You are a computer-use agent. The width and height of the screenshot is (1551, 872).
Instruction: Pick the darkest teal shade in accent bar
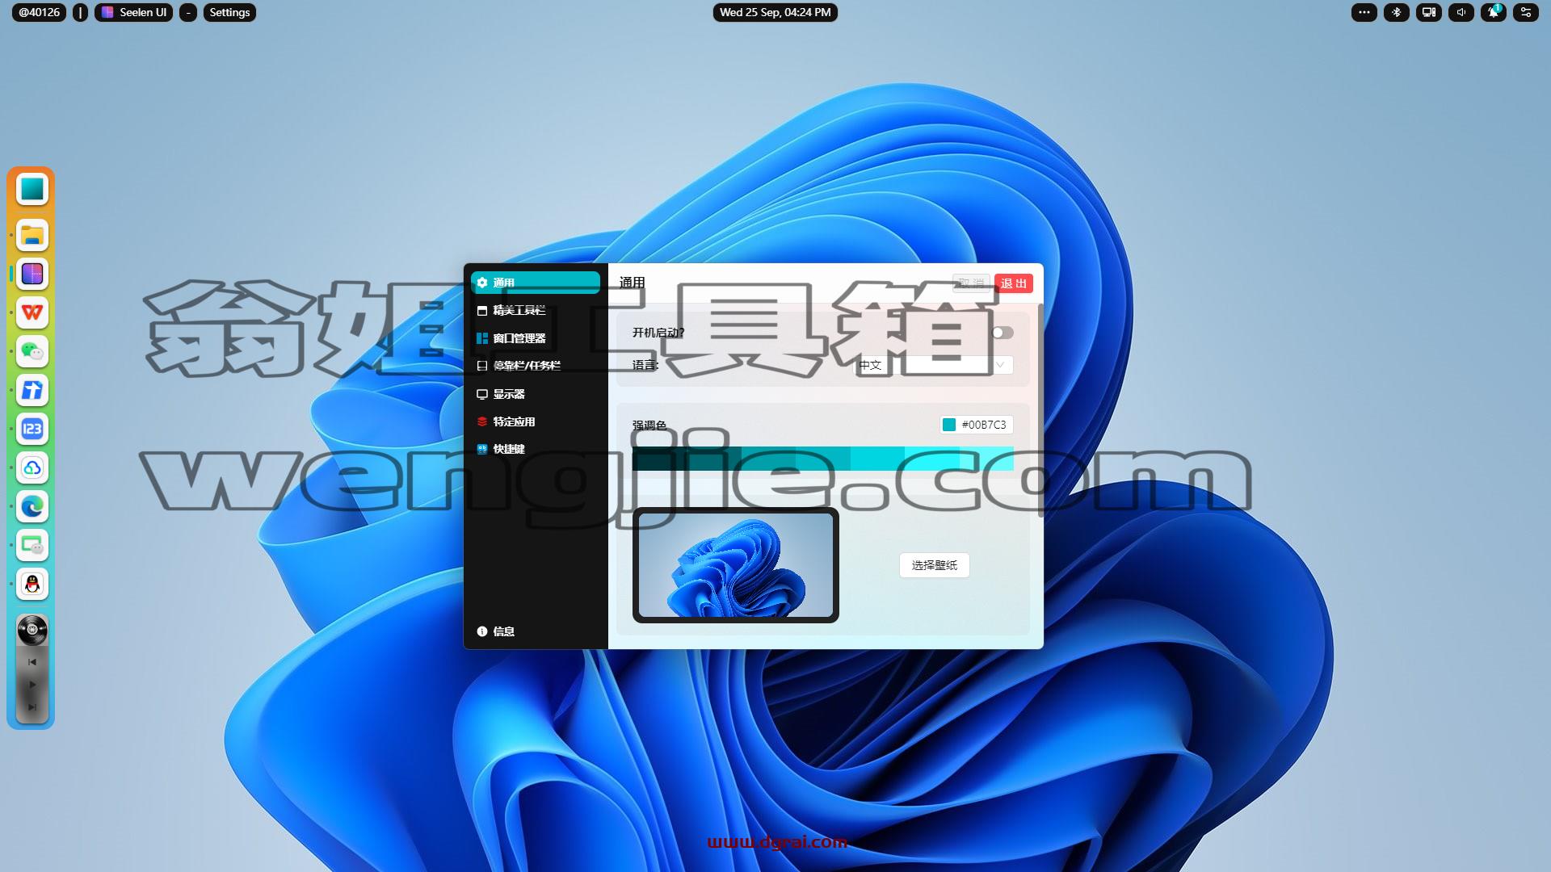(659, 458)
